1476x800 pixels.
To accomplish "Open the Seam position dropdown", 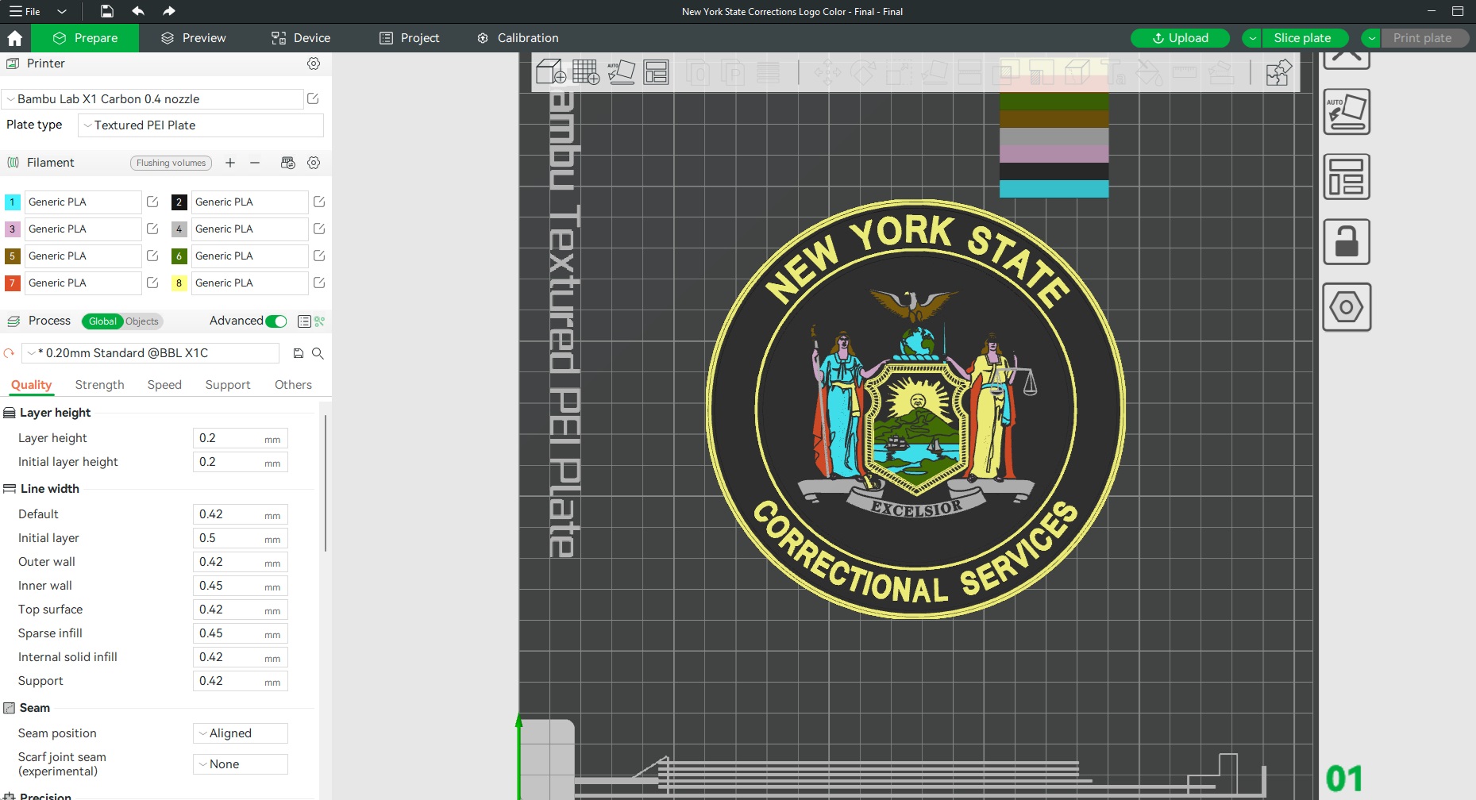I will tap(239, 733).
